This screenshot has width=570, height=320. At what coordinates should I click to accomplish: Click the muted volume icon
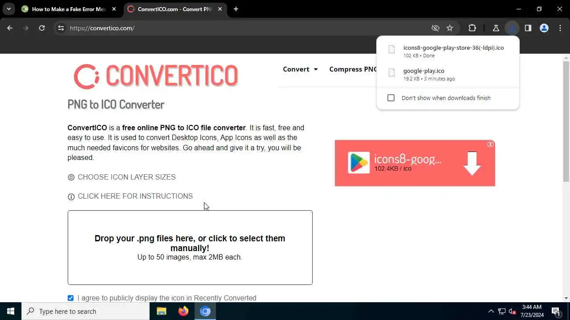point(513,311)
